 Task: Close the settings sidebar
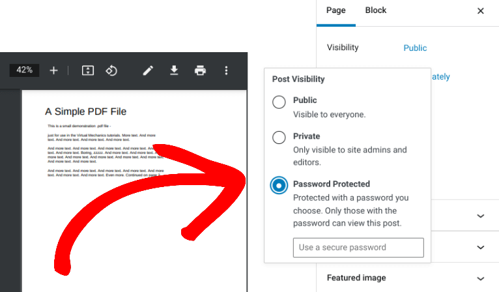point(481,11)
